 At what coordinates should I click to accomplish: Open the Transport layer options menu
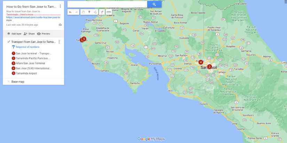click(59, 42)
